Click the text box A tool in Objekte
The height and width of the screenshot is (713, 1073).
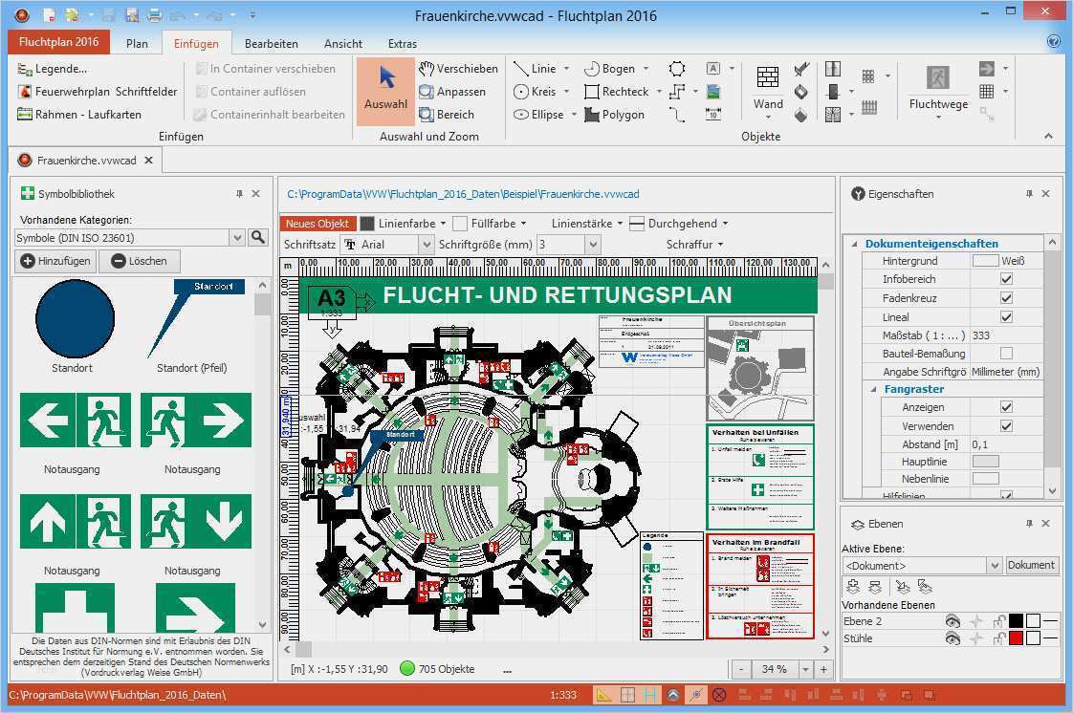pyautogui.click(x=713, y=69)
